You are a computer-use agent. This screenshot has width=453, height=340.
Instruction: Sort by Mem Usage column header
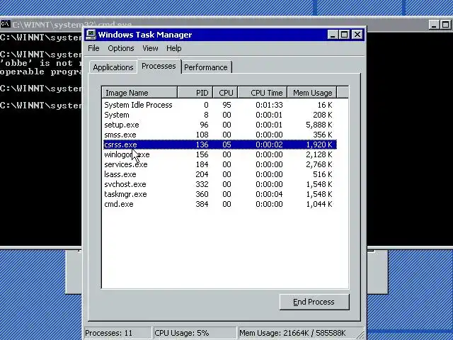312,93
